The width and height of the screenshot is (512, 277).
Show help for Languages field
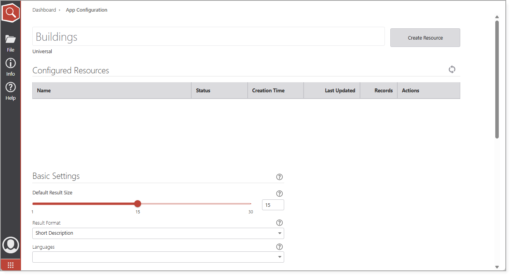click(279, 247)
